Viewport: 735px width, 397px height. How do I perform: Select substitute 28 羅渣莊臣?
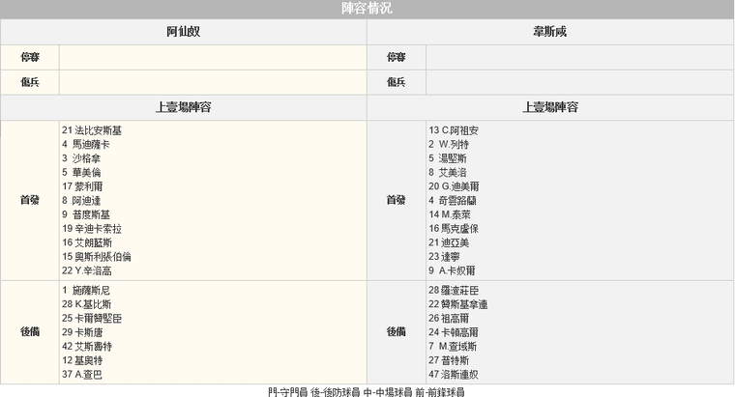click(x=454, y=291)
